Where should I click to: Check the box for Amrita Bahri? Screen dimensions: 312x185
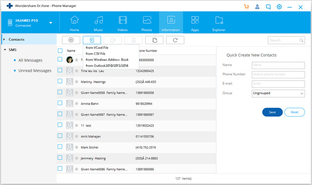(60, 103)
